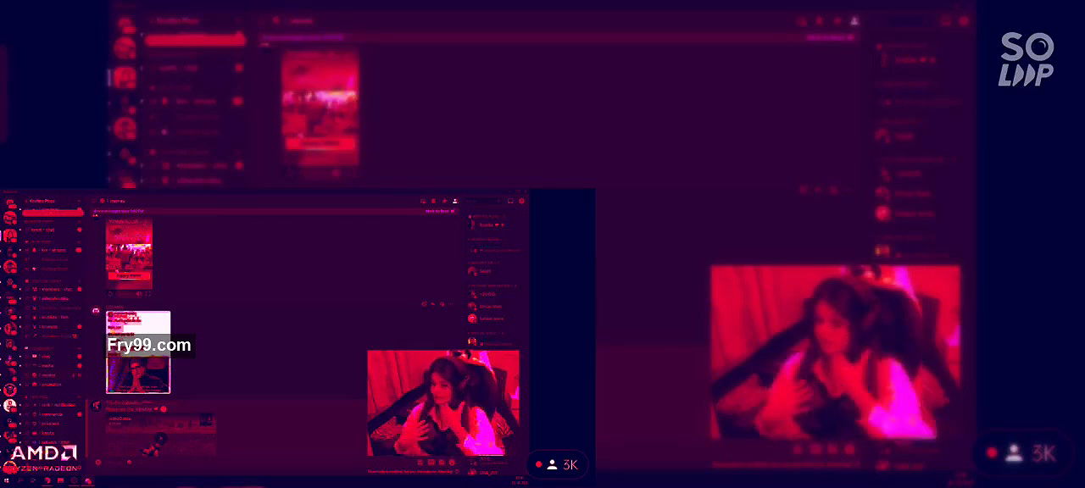Toggle the member list icon in Discord header
Screen dimensions: 1085x488
click(x=455, y=201)
